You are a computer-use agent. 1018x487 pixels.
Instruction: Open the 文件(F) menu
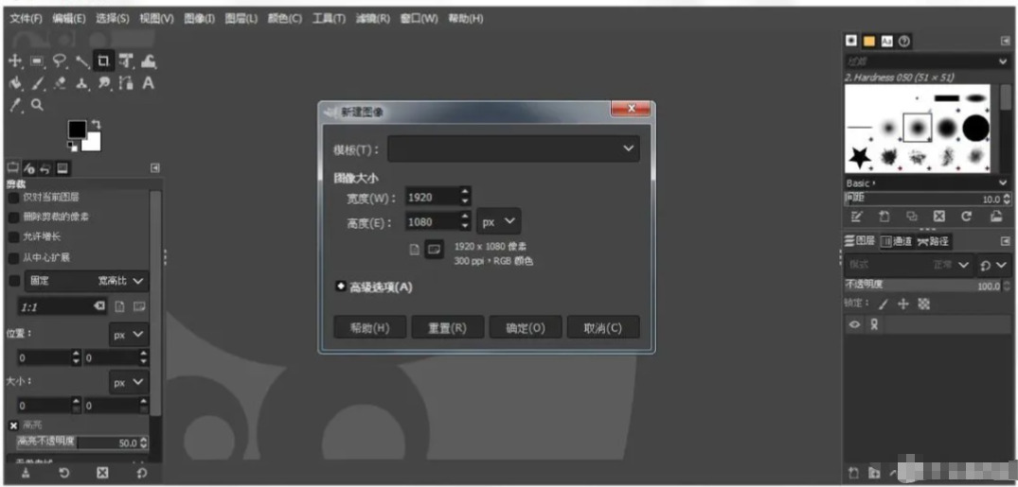click(x=27, y=18)
